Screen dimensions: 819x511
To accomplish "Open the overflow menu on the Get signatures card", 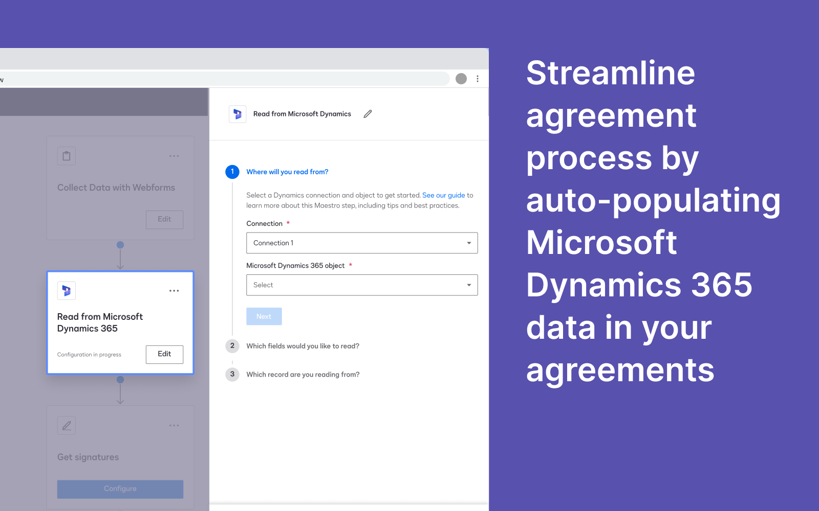I will [174, 425].
